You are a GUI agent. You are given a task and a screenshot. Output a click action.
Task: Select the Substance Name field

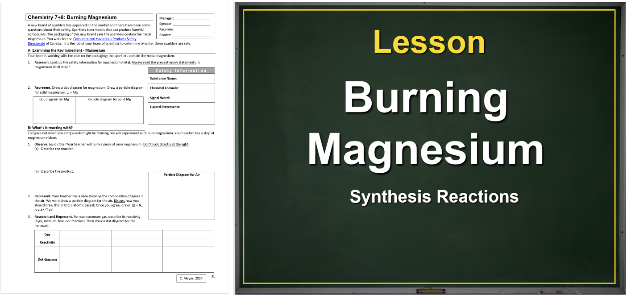[x=181, y=79]
